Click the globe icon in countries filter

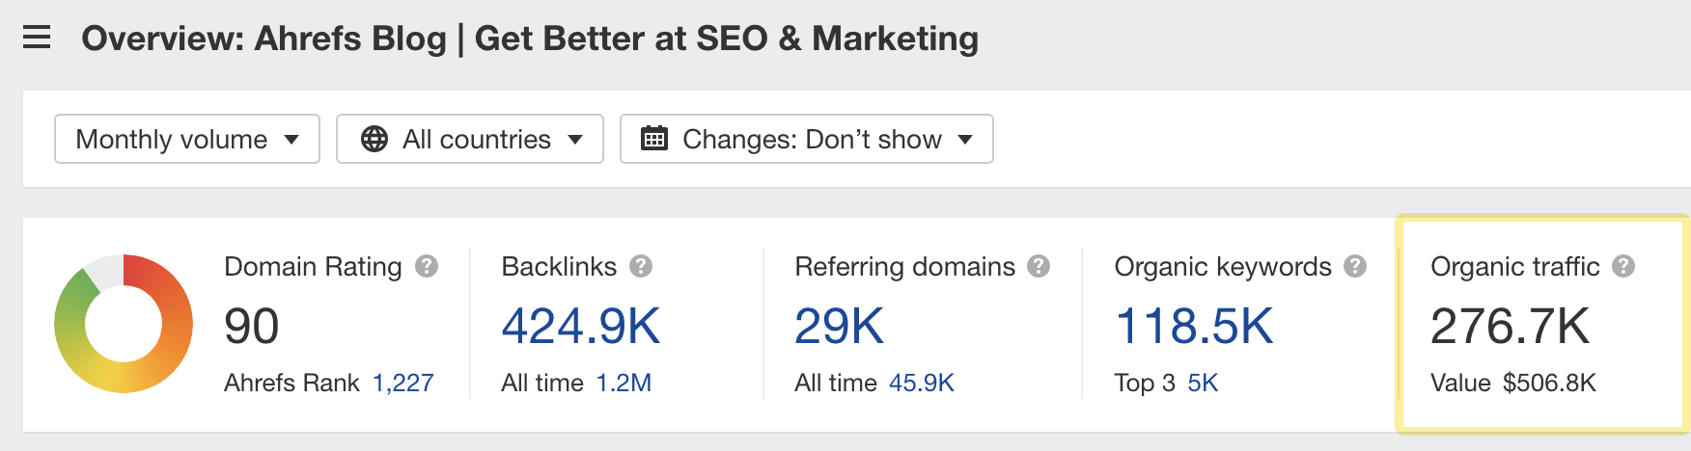(374, 139)
